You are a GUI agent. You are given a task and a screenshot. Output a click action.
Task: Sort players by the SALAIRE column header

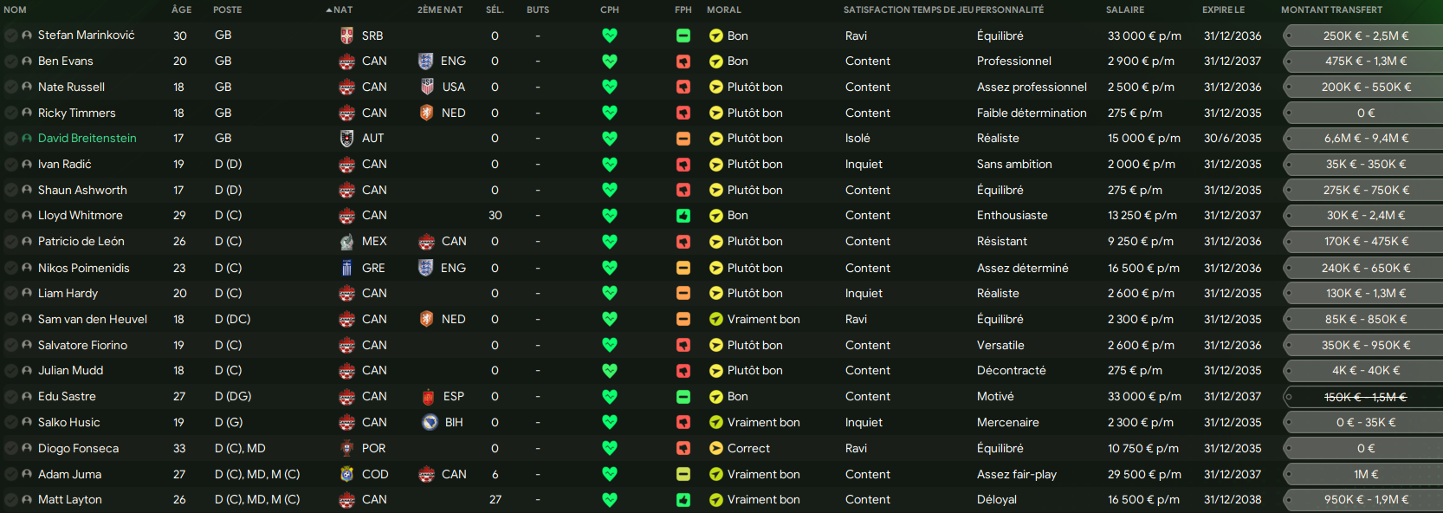tap(1124, 10)
